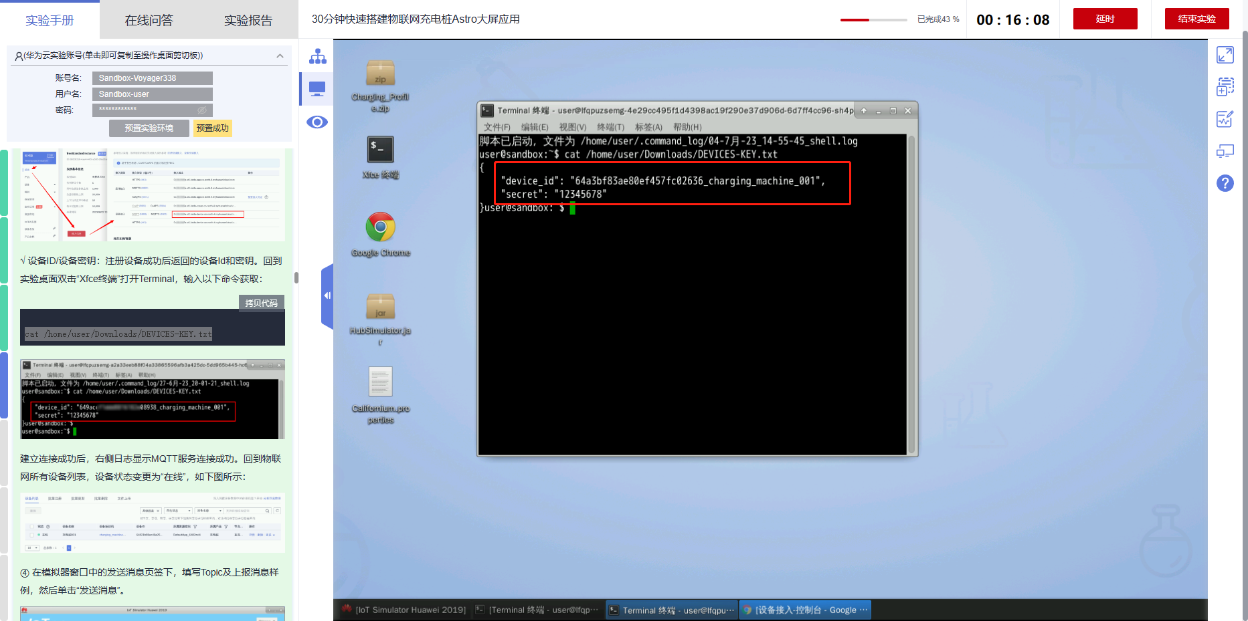The width and height of the screenshot is (1248, 621).
Task: Enter fullscreen using expand arrows icon
Action: [1225, 55]
